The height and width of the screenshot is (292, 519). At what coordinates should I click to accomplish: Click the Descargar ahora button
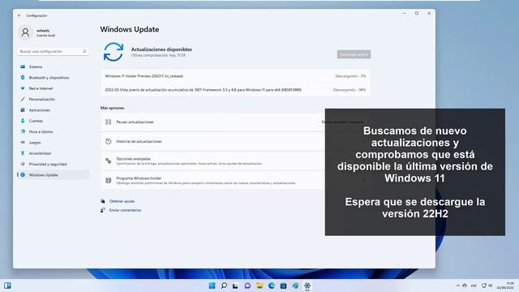pos(354,54)
